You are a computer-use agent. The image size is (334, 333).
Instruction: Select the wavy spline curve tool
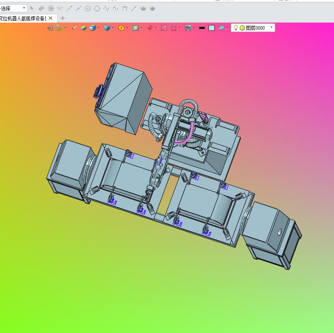[115, 8]
